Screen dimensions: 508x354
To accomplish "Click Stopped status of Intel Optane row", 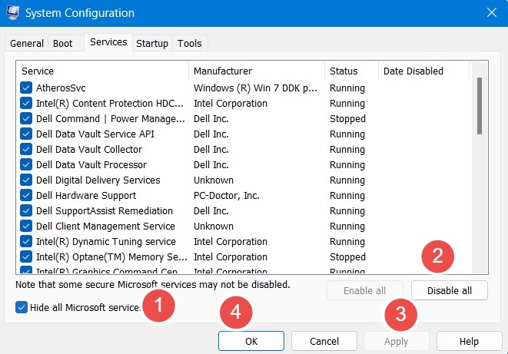I will pyautogui.click(x=347, y=257).
